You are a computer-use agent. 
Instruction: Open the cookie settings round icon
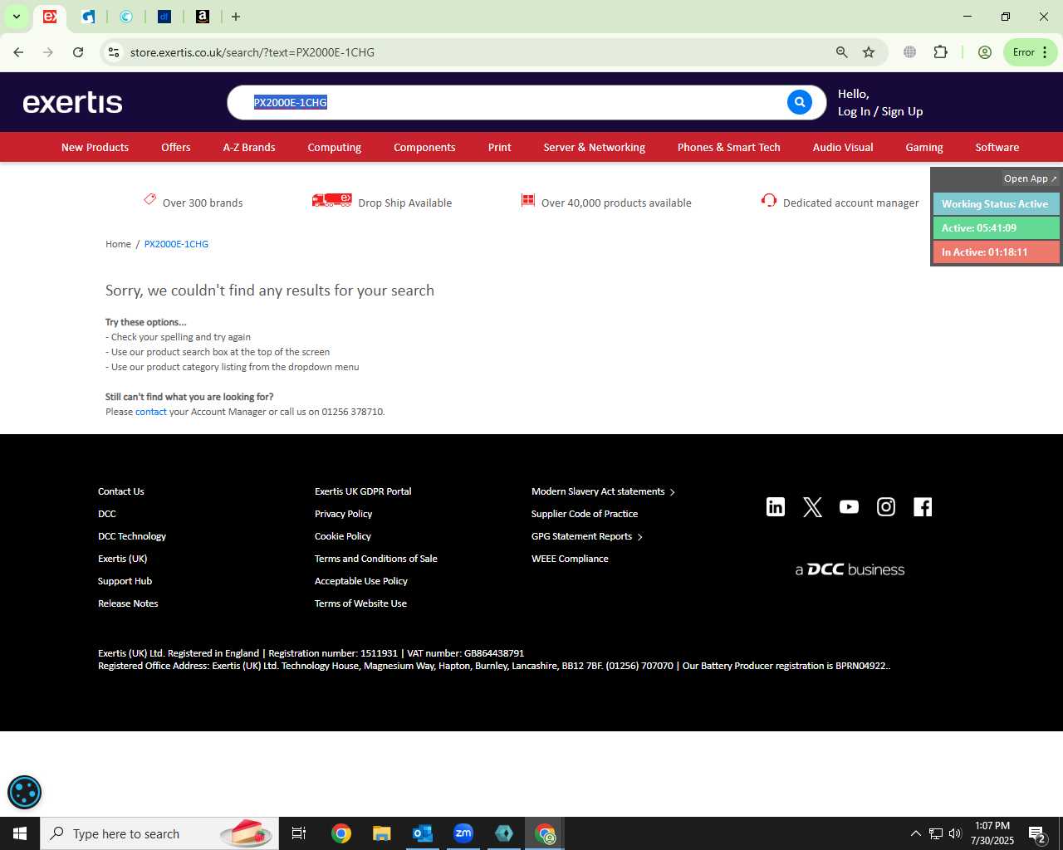[x=24, y=792]
